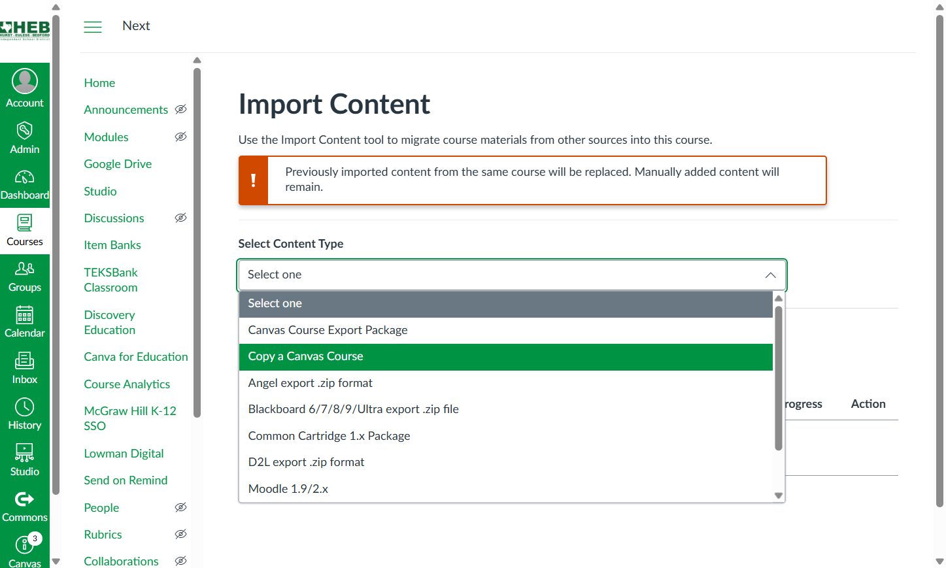Click the HEB district logo
This screenshot has height=568, width=946.
coord(25,30)
